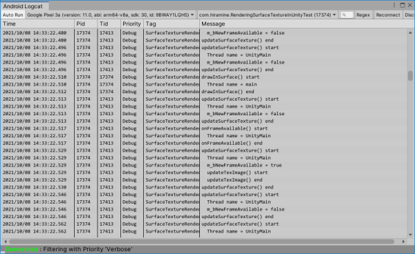Click the horizontal scrollbar left arrow

(6, 242)
